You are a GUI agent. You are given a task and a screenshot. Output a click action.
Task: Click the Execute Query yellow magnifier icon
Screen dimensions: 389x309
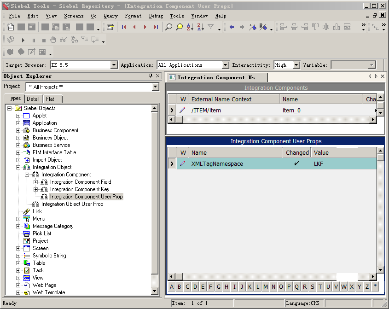tap(179, 27)
